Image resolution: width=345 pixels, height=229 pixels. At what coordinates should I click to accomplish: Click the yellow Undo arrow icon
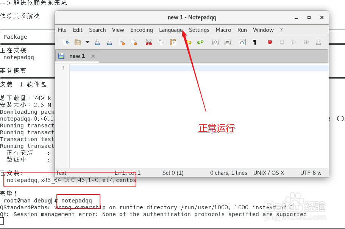tap(189, 42)
